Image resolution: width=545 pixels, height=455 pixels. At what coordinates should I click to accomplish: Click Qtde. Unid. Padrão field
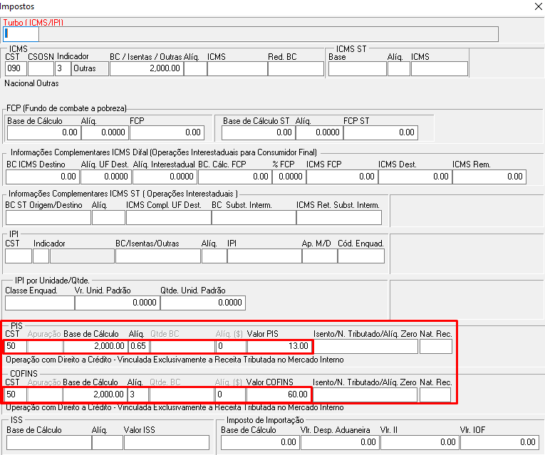click(x=203, y=303)
